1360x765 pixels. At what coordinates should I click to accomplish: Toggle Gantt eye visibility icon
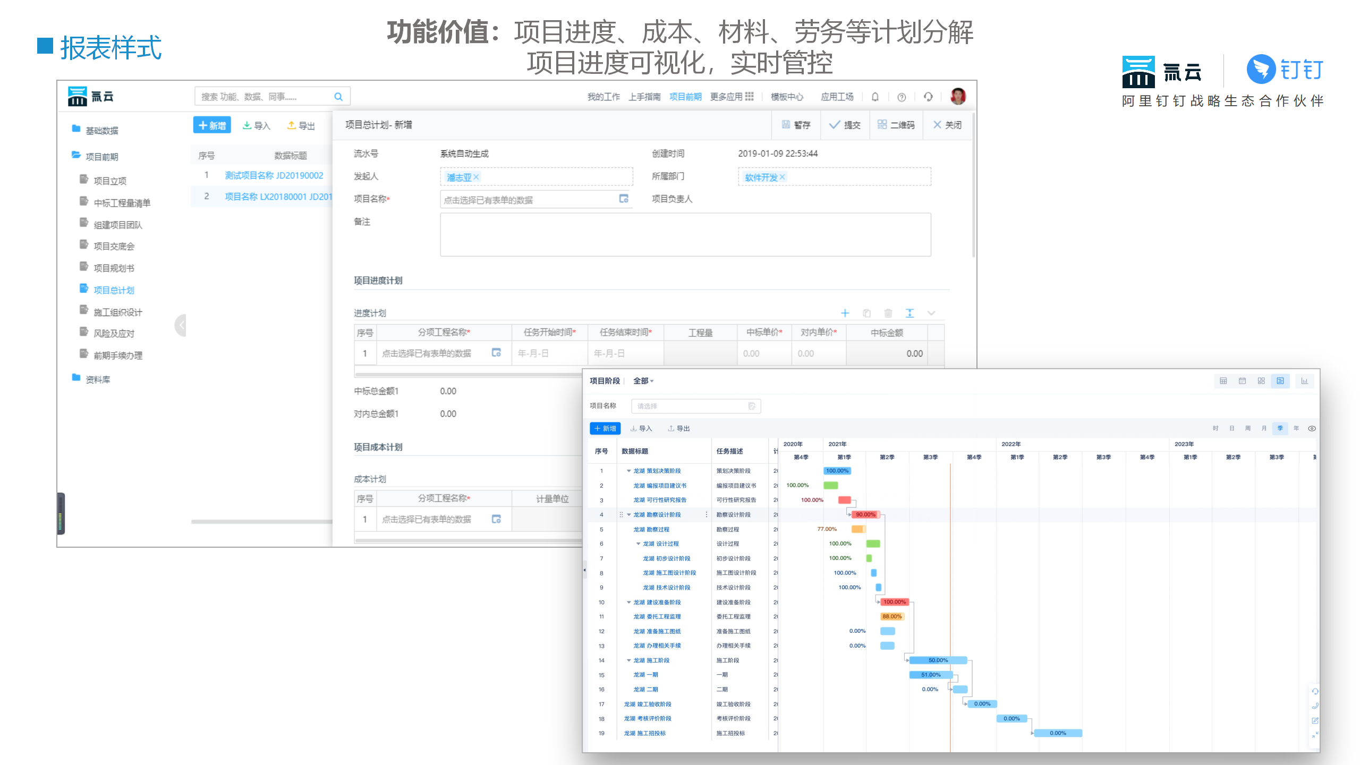tap(1312, 428)
